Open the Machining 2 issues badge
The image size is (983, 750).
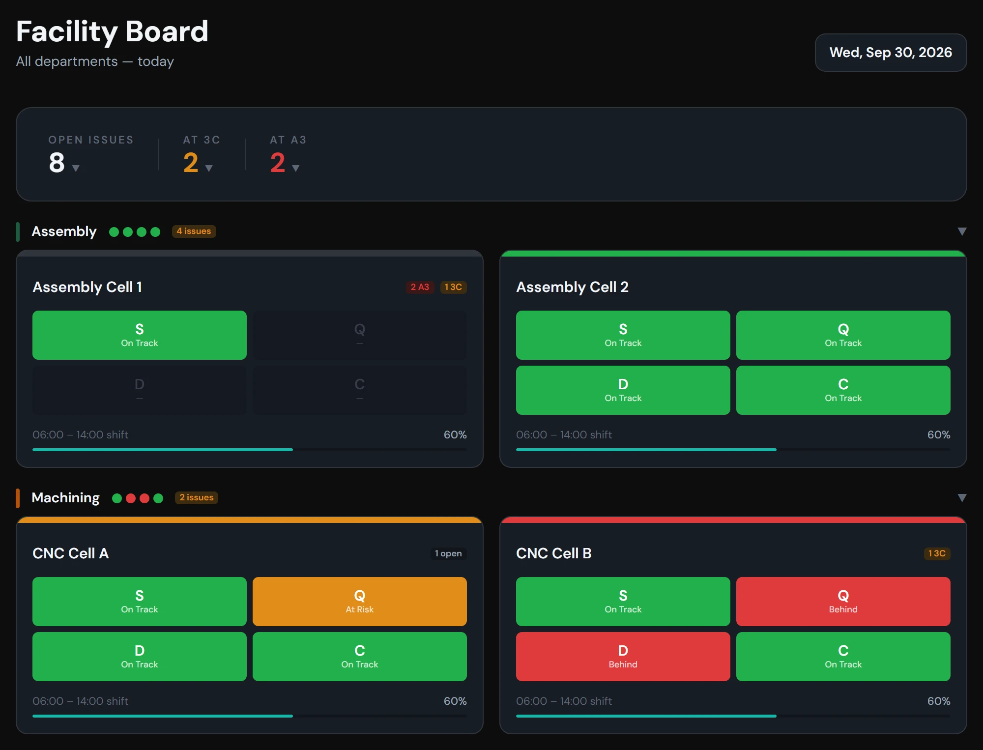[x=196, y=497]
